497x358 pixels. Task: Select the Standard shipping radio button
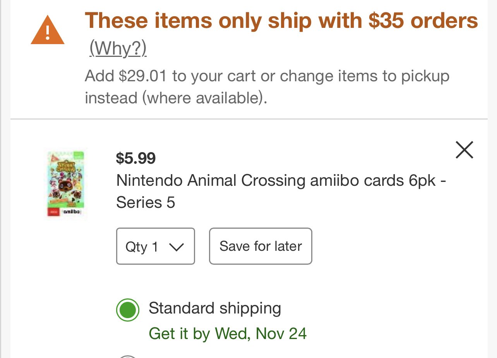[128, 310]
